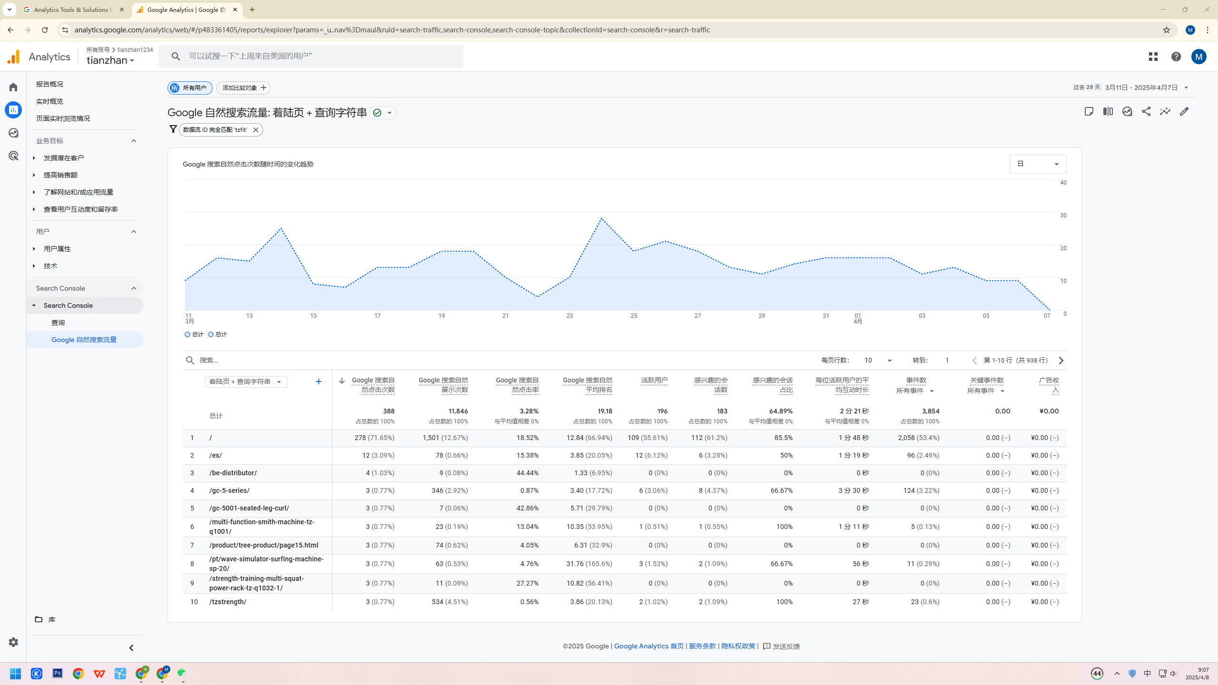Switch to Analytics Tools & Solutions tab

(74, 10)
